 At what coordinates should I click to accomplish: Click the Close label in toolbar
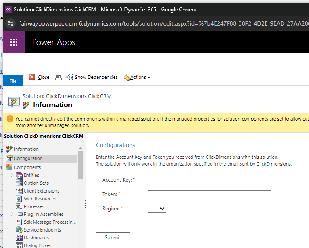[43, 77]
